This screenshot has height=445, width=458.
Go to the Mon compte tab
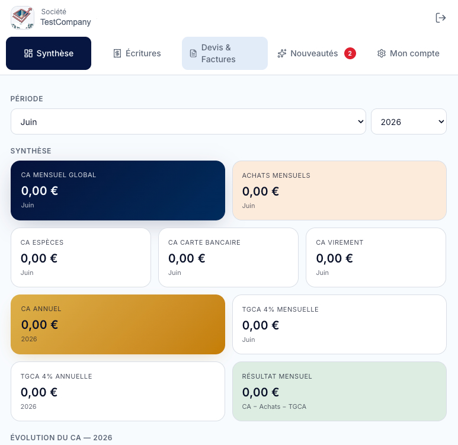408,53
